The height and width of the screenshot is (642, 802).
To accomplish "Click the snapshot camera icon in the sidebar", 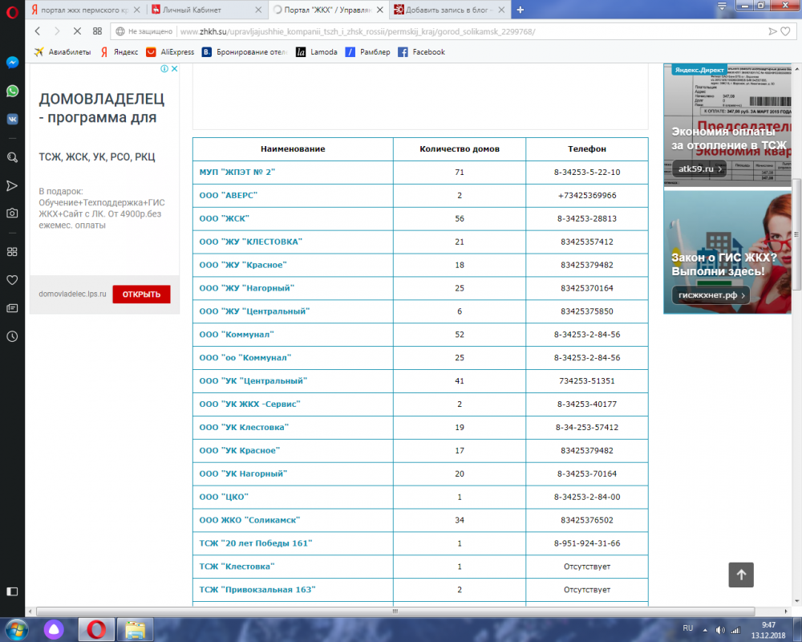I will (x=12, y=213).
